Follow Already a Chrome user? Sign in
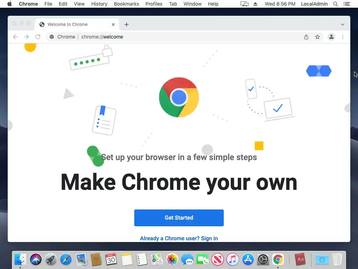The width and height of the screenshot is (358, 269). (x=179, y=238)
